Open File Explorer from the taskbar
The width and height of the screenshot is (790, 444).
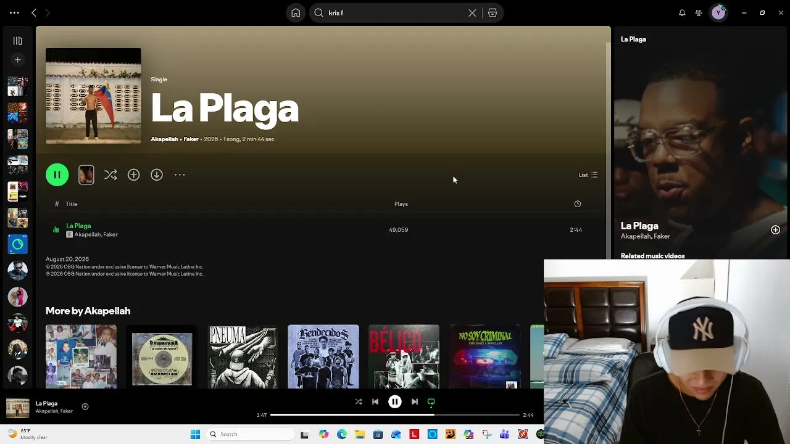tap(360, 434)
